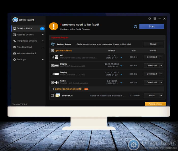This screenshot has width=178, height=151.
Task: Click the refresh scan icon beside Start
Action: 135,27
